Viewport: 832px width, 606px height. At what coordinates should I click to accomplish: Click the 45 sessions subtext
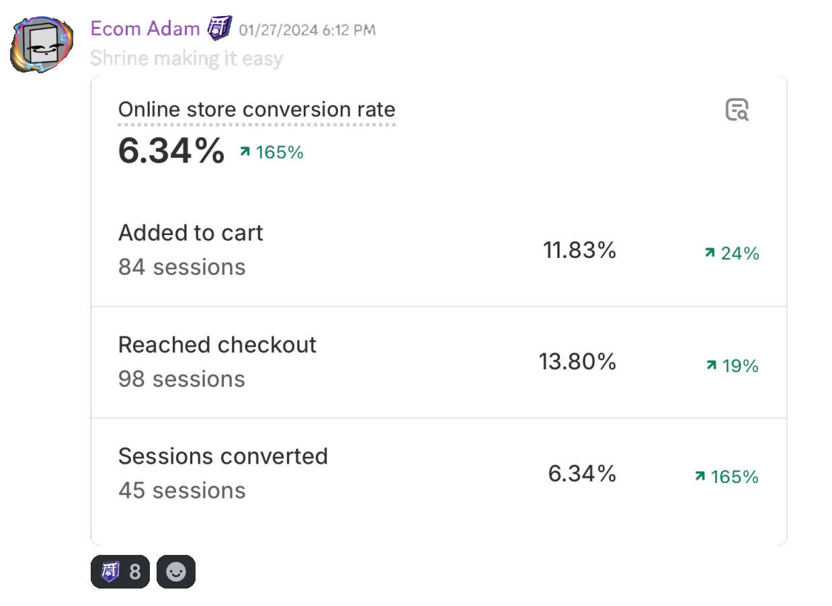(182, 490)
